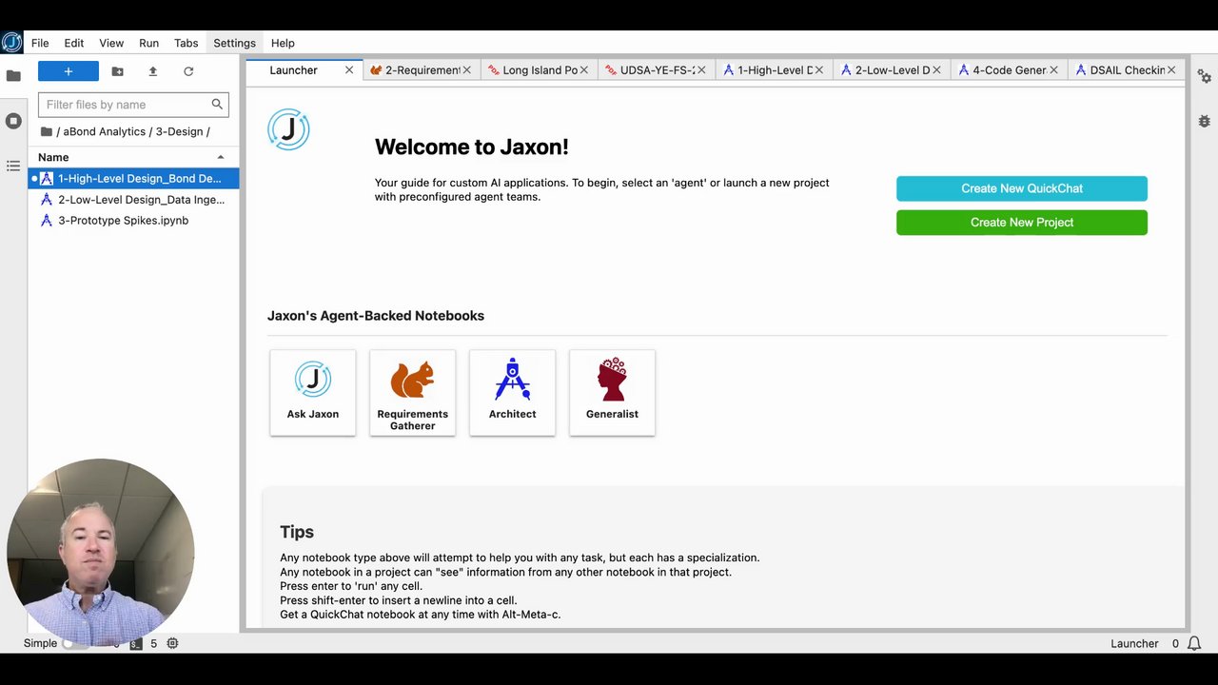Click the large Jaxon logo on launcher page
This screenshot has height=685, width=1218.
(x=288, y=129)
